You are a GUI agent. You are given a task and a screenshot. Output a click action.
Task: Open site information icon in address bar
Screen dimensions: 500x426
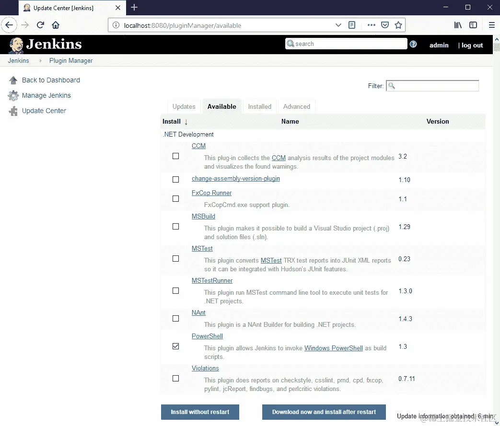click(x=116, y=25)
